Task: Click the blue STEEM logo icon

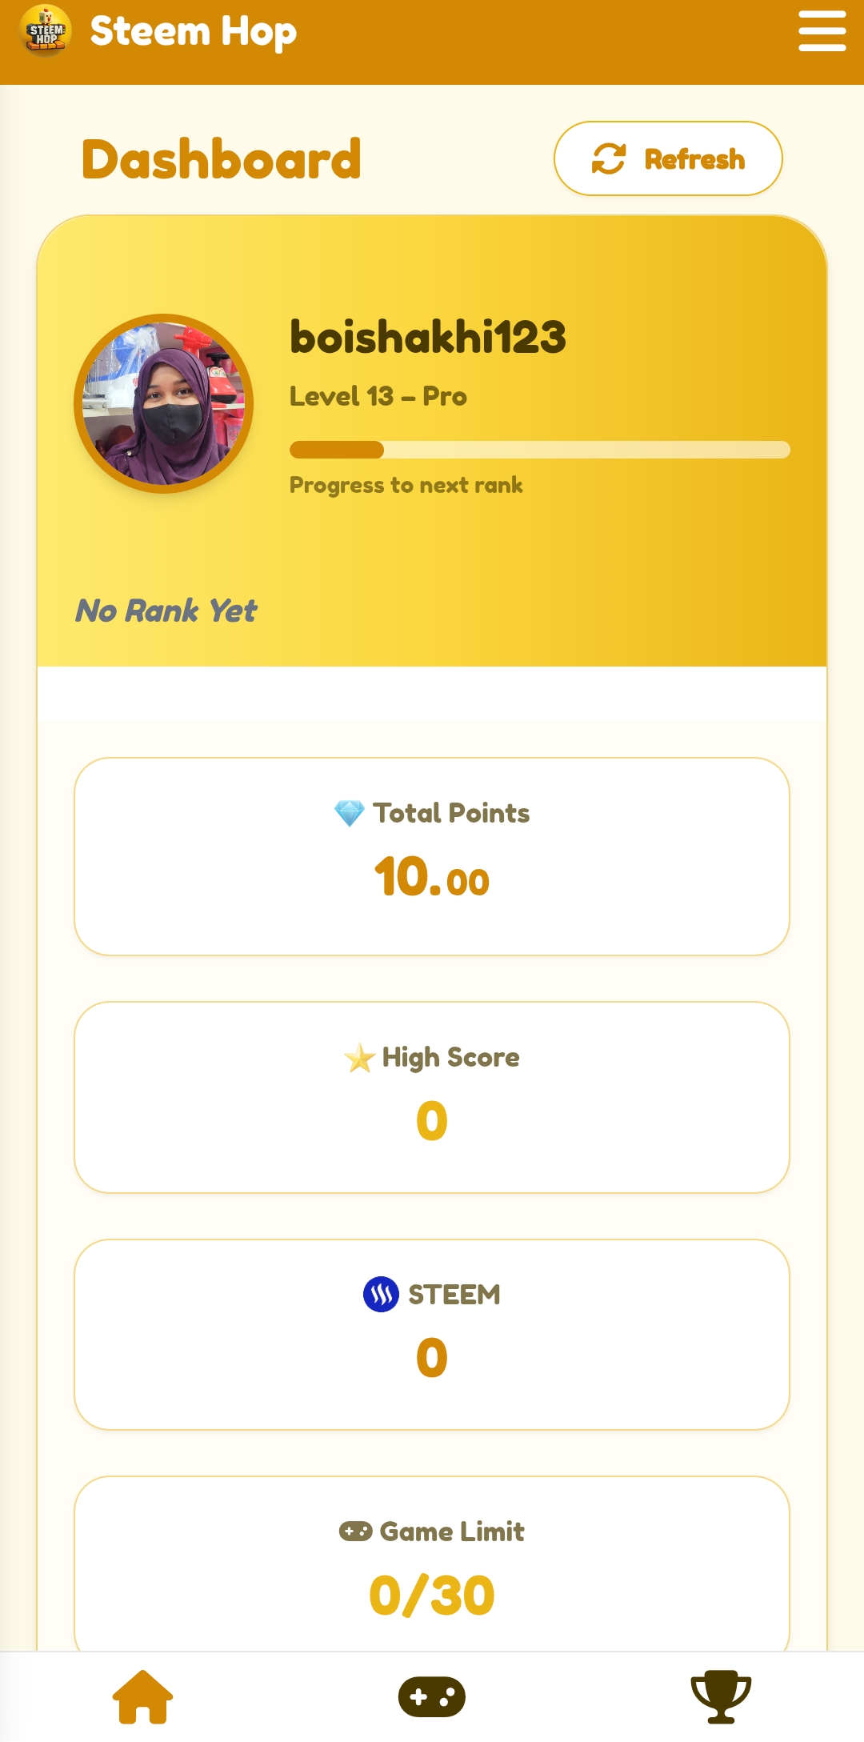Action: click(x=381, y=1294)
